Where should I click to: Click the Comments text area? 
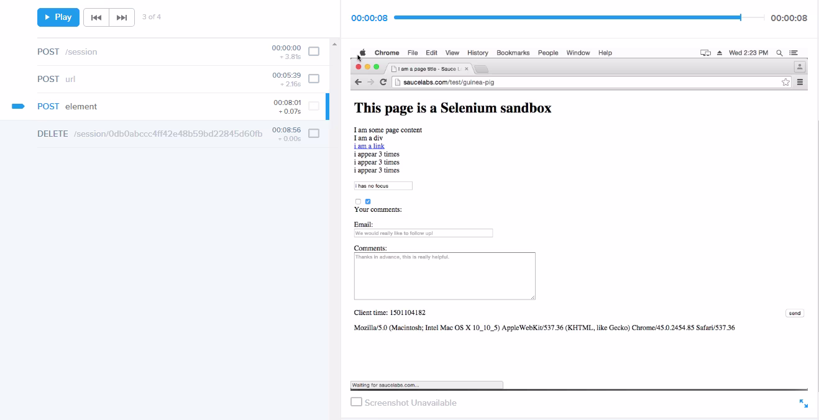[x=445, y=276]
